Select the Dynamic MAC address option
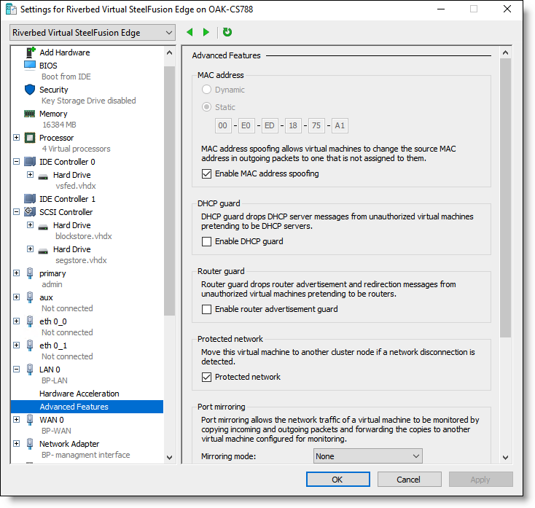Viewport: 535px width, 508px height. 206,90
